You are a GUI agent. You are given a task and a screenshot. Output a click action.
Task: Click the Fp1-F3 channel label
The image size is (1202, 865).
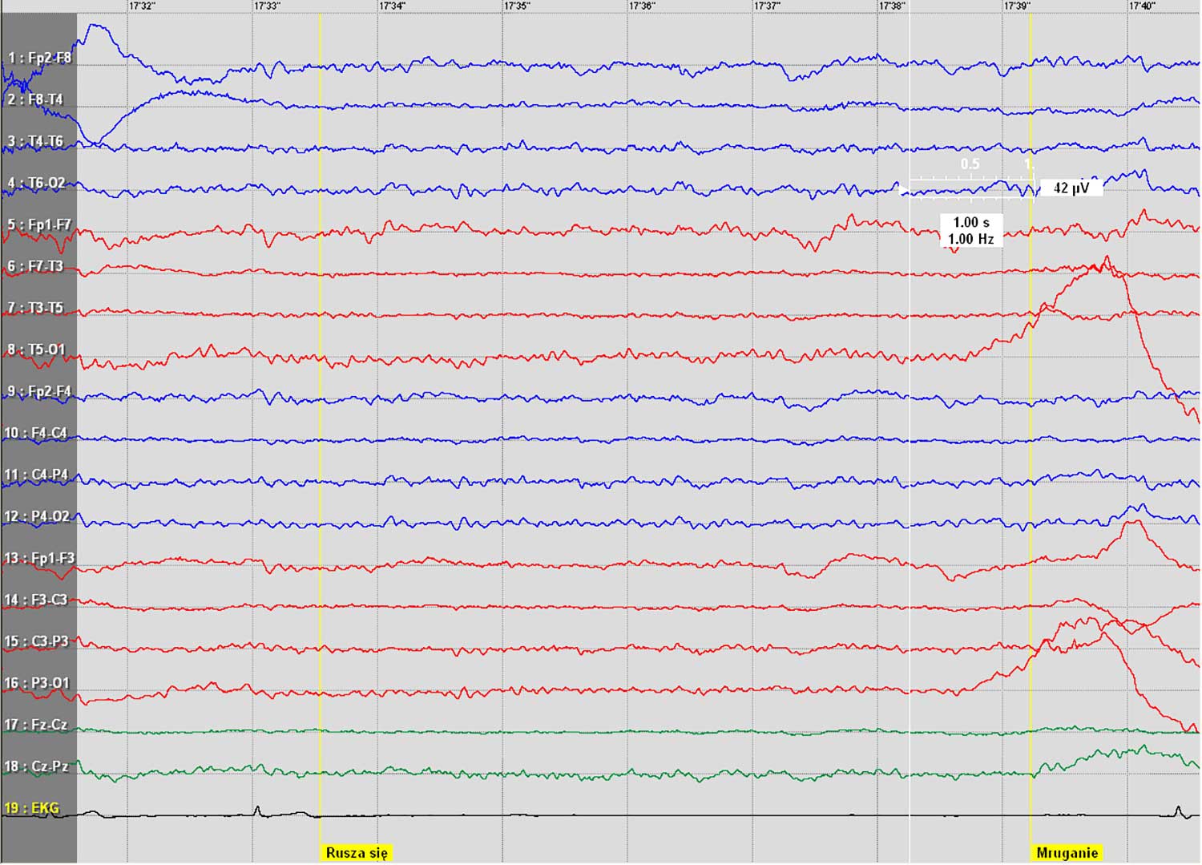tap(39, 558)
